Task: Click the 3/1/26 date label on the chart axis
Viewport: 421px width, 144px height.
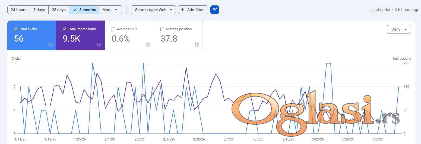Action: (228, 139)
